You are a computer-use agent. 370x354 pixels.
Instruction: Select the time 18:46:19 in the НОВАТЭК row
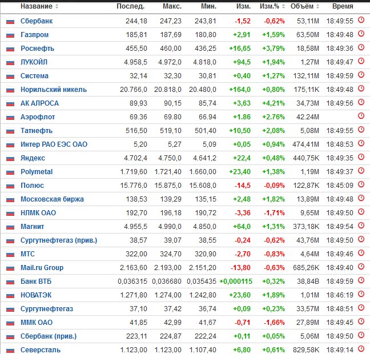(340, 295)
